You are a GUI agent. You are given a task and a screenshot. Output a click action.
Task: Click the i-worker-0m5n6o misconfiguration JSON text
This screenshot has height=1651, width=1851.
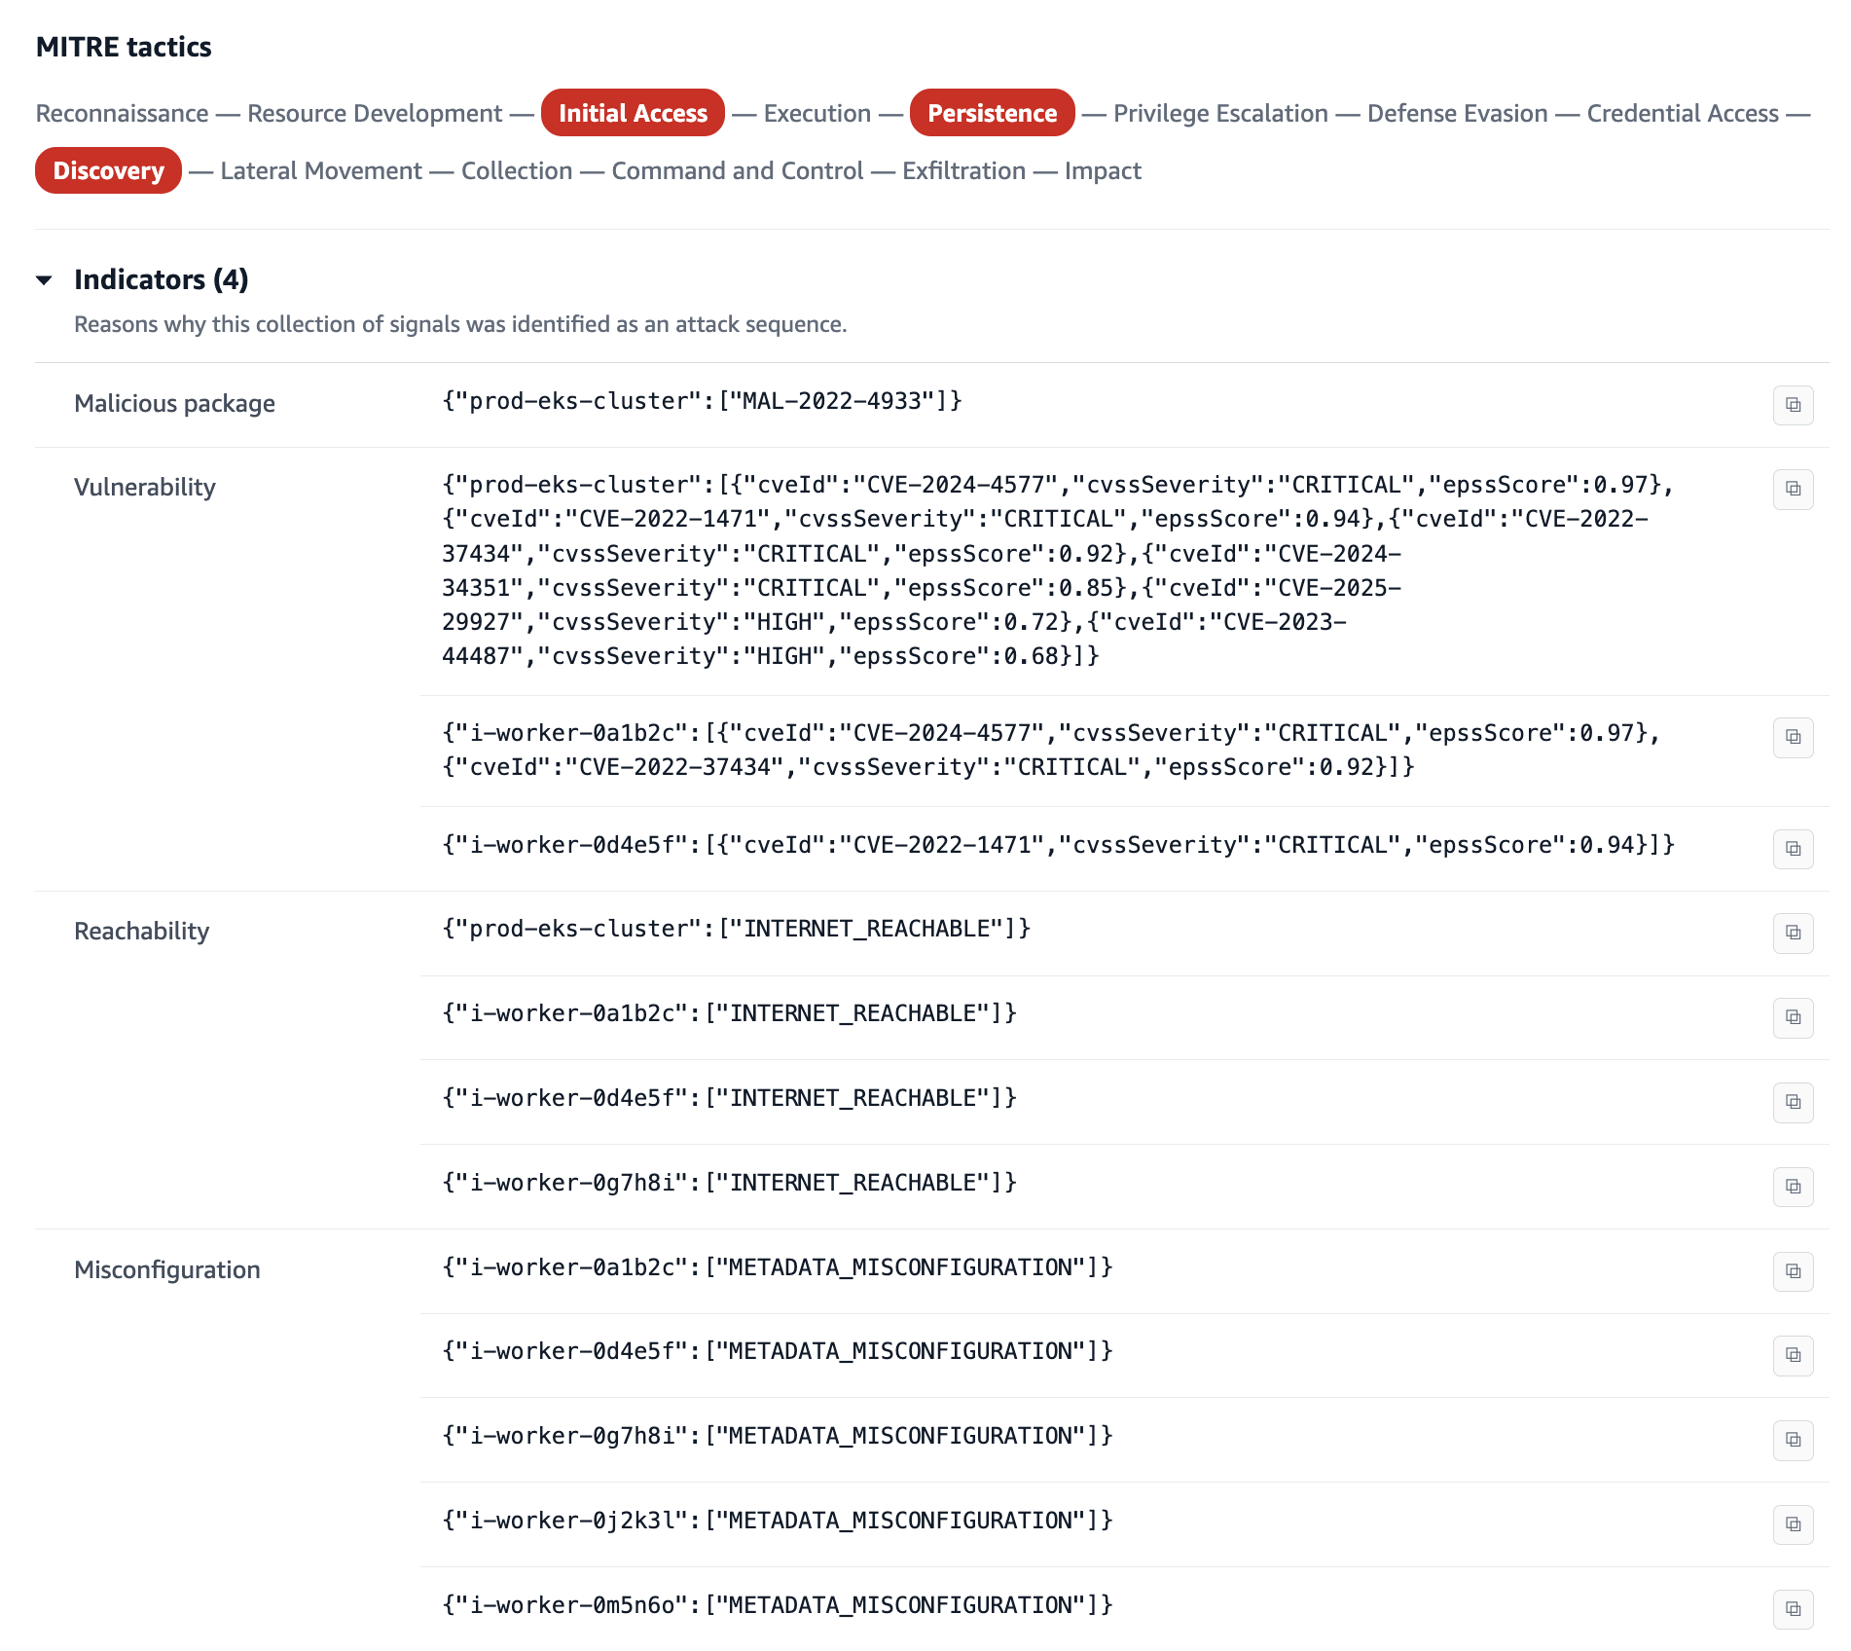778,1605
